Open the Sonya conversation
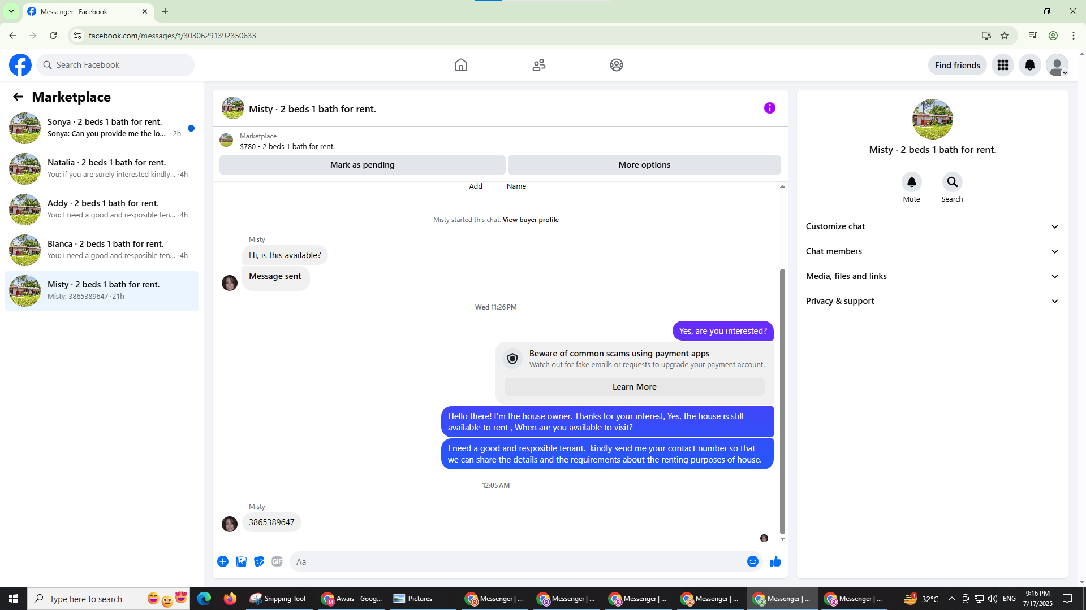This screenshot has width=1086, height=610. 102,128
